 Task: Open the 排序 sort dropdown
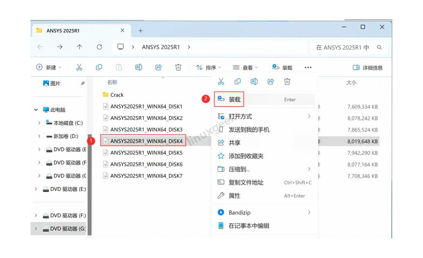coord(209,68)
